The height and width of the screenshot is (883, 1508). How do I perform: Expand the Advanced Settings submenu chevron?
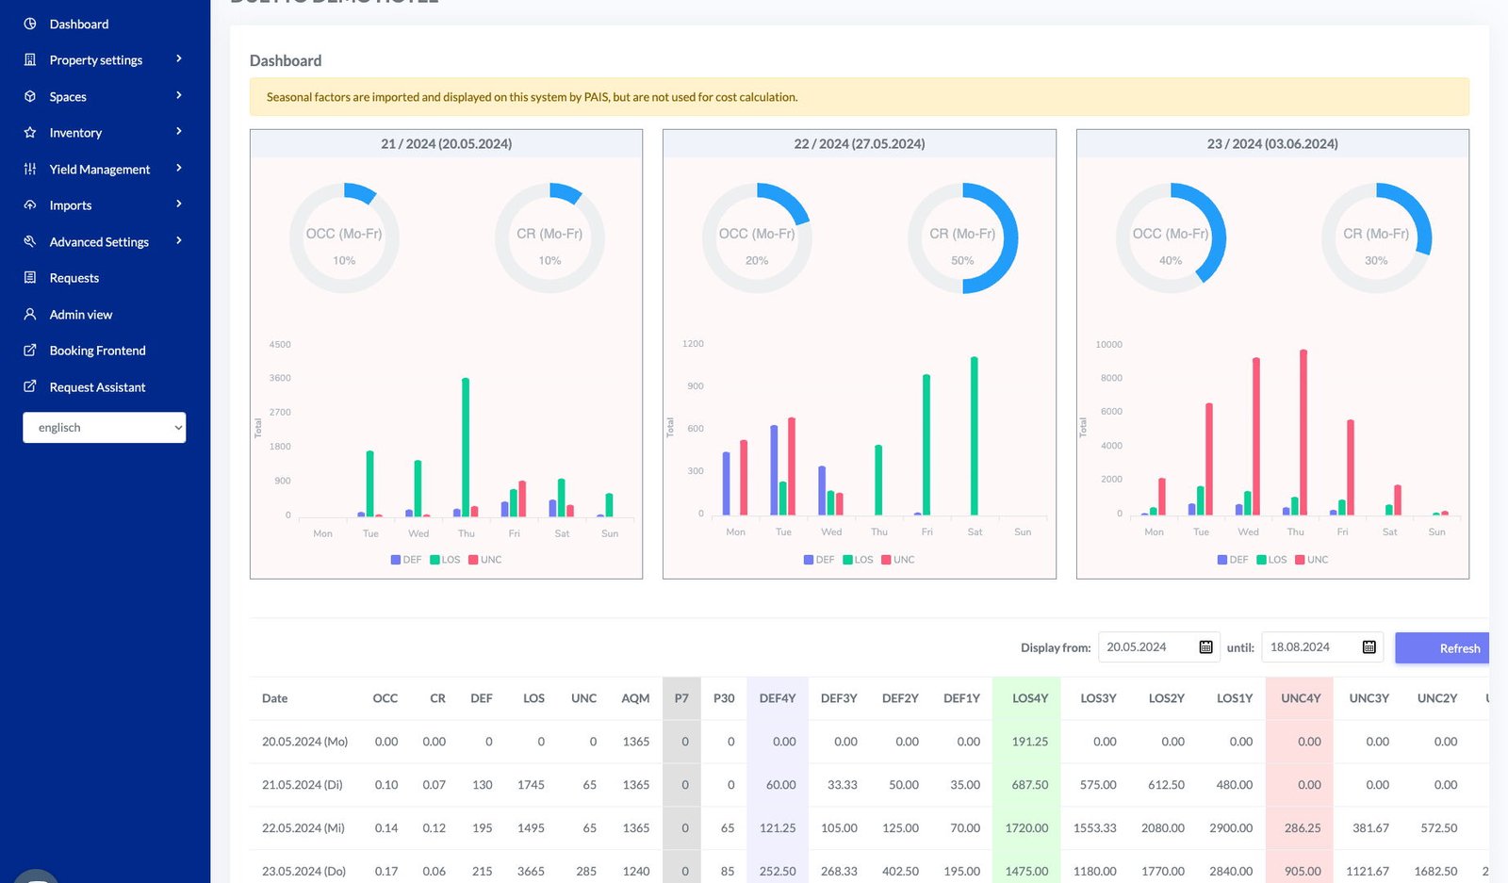[179, 240]
